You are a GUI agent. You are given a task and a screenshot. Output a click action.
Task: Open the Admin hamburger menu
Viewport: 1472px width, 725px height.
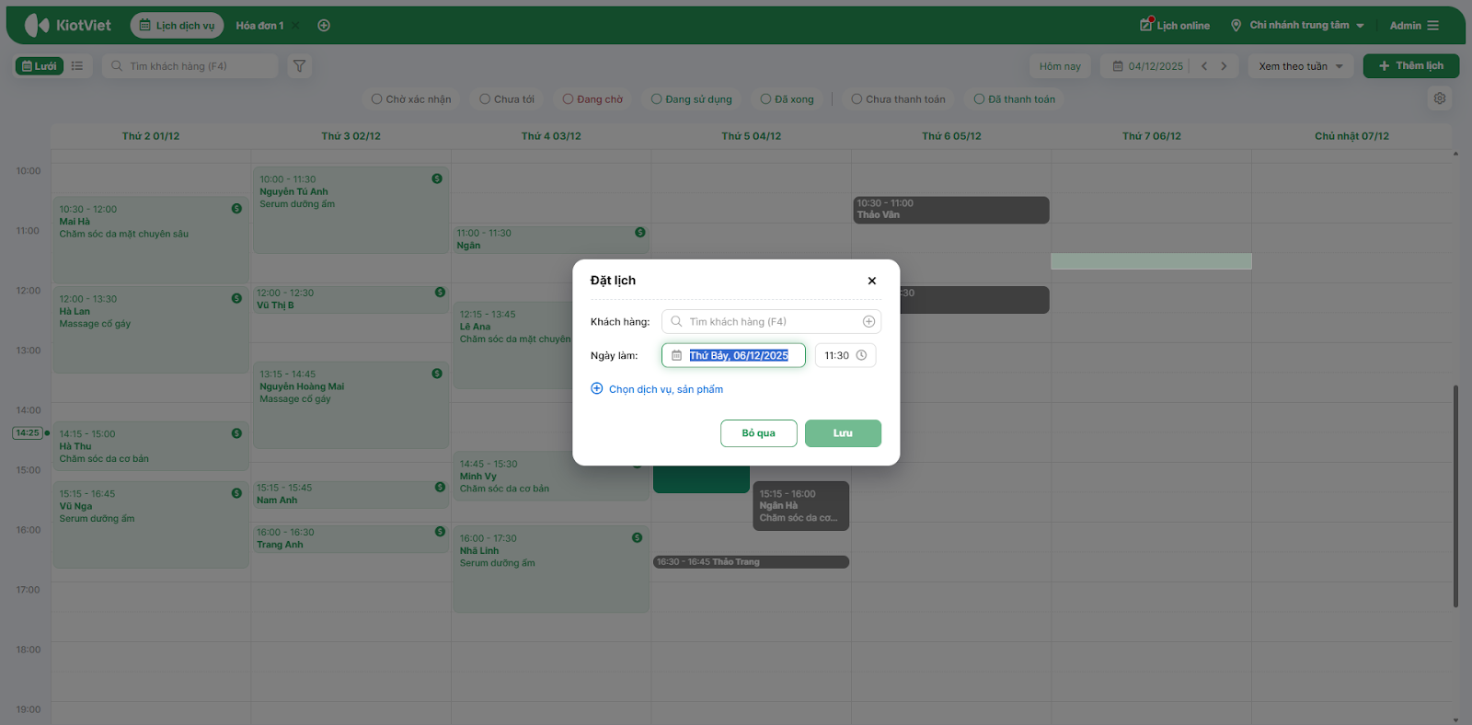tap(1432, 26)
